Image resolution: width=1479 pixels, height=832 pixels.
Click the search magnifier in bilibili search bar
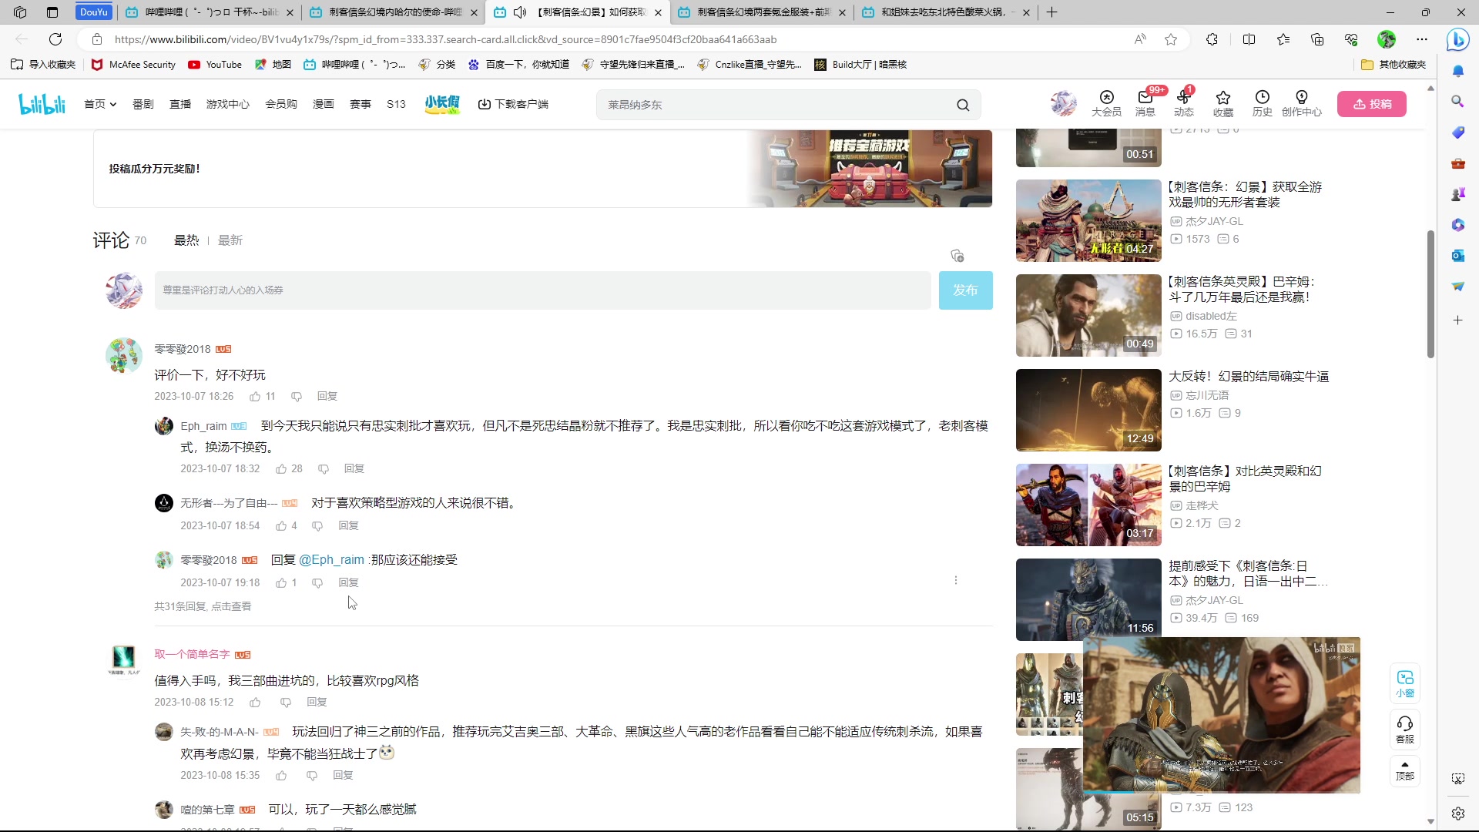pyautogui.click(x=963, y=105)
